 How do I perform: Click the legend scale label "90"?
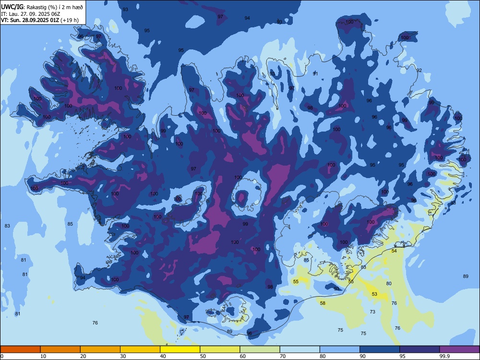click(x=362, y=356)
